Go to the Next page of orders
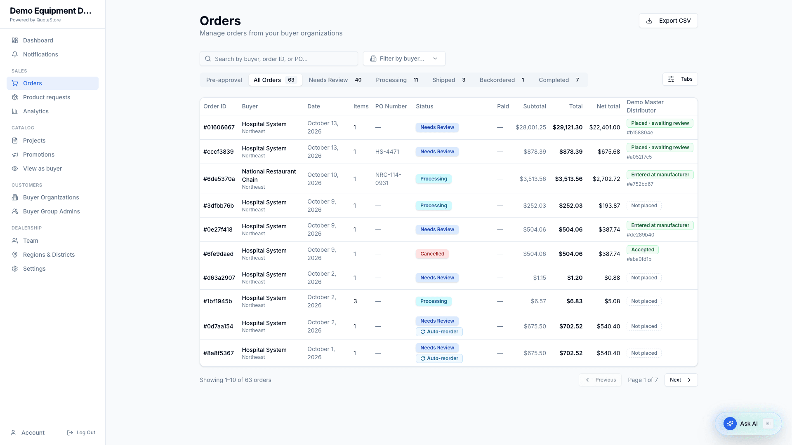Image resolution: width=792 pixels, height=445 pixels. pyautogui.click(x=681, y=380)
